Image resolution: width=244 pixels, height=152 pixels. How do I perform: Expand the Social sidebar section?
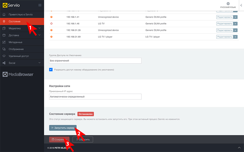(x=40, y=63)
